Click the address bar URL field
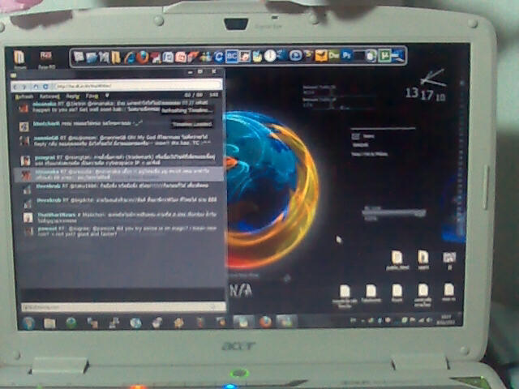Screen dimensions: 519x389 coord(137,86)
